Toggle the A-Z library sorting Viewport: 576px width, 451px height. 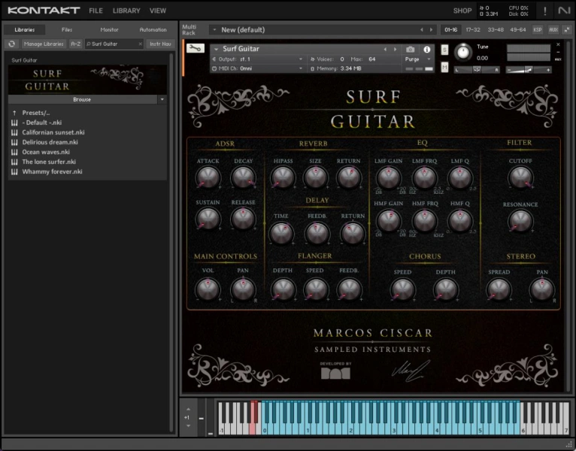76,44
